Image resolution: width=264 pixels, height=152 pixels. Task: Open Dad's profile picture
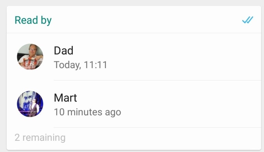tap(30, 57)
